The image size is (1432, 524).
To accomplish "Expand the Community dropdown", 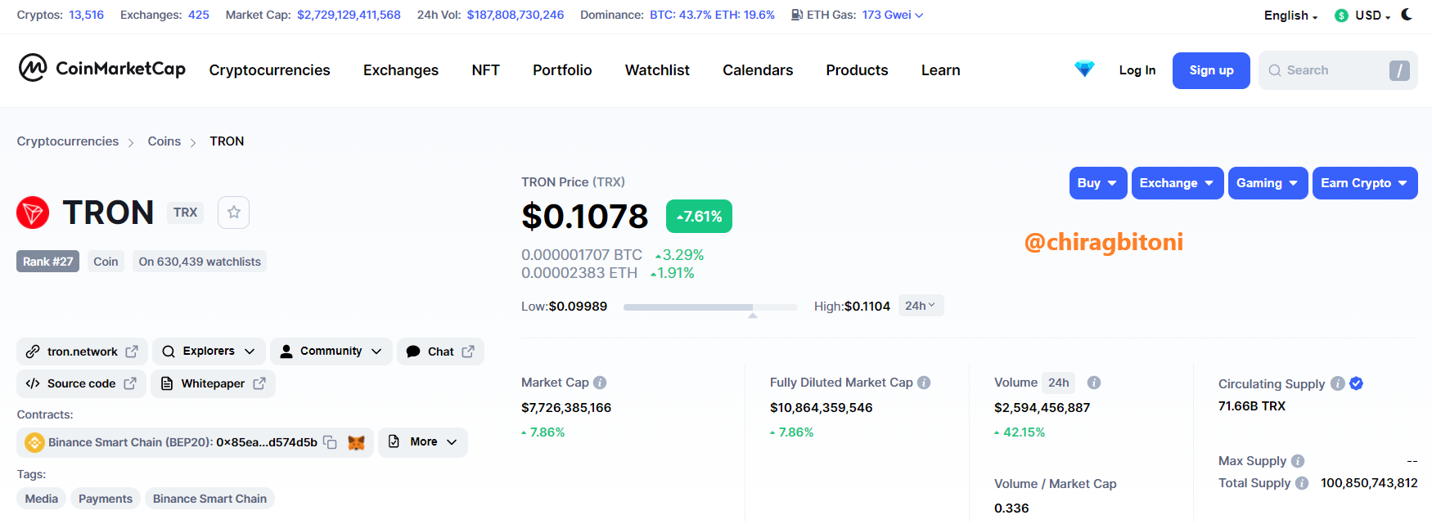I will [331, 352].
